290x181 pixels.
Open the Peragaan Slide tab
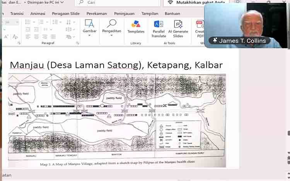click(66, 13)
